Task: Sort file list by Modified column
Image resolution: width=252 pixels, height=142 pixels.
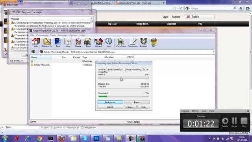Action: 109,57
